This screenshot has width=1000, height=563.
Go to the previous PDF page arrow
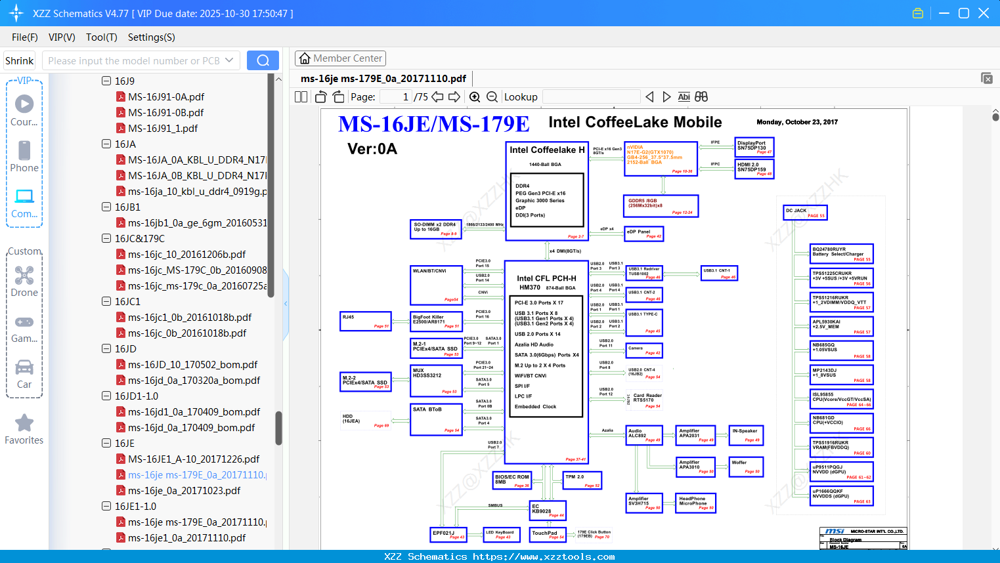coord(437,96)
